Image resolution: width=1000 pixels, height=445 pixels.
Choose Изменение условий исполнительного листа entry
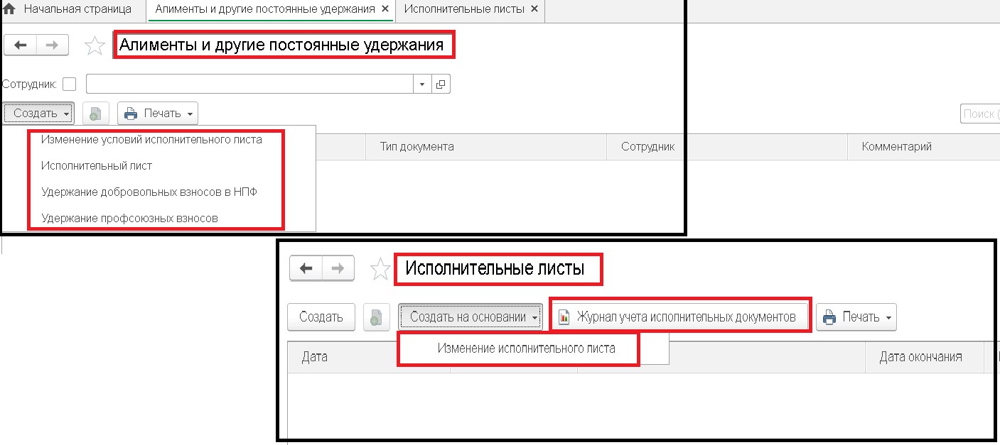pos(151,140)
